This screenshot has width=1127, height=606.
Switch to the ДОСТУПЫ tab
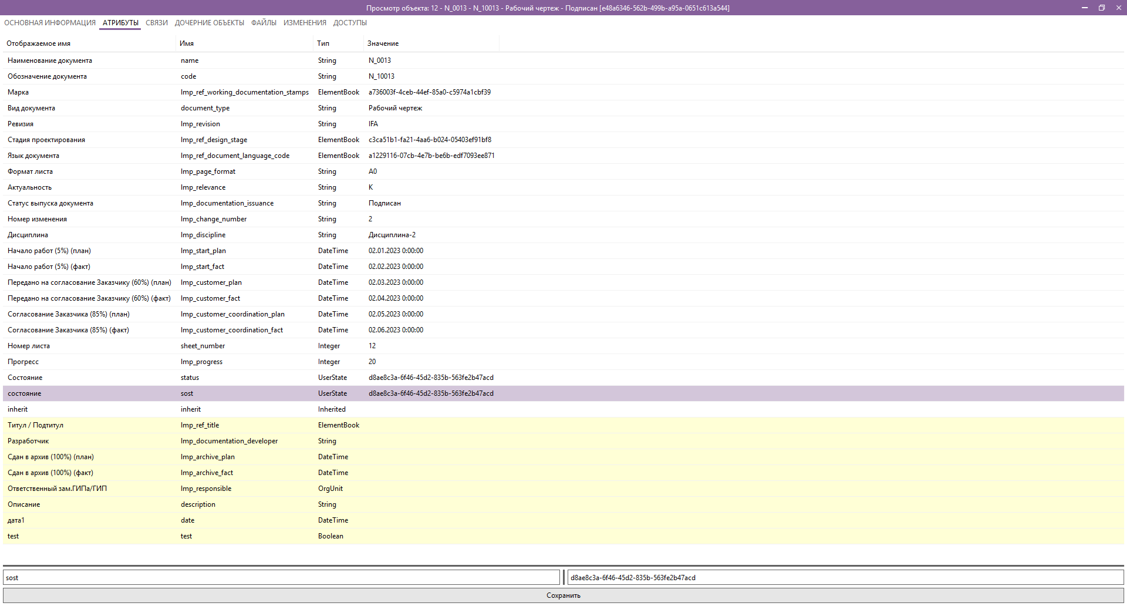coord(350,22)
